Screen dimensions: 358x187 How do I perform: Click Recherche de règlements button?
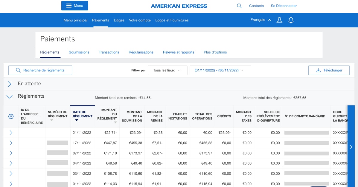40,70
